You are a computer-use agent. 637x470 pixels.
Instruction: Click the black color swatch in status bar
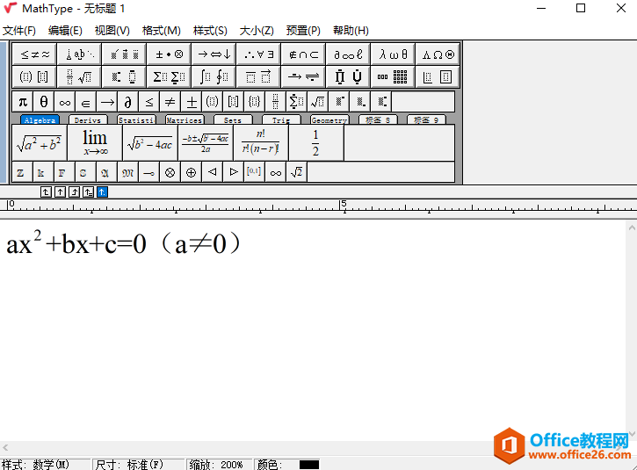tap(308, 464)
